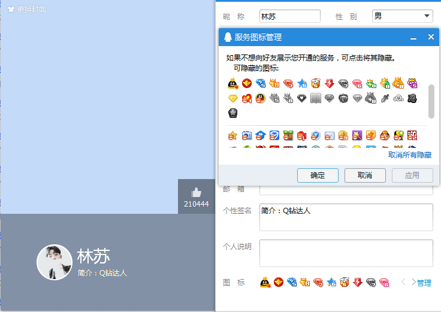Hide the red diamond level 7 icon in dialog
This screenshot has width=441, height=312.
(288, 83)
